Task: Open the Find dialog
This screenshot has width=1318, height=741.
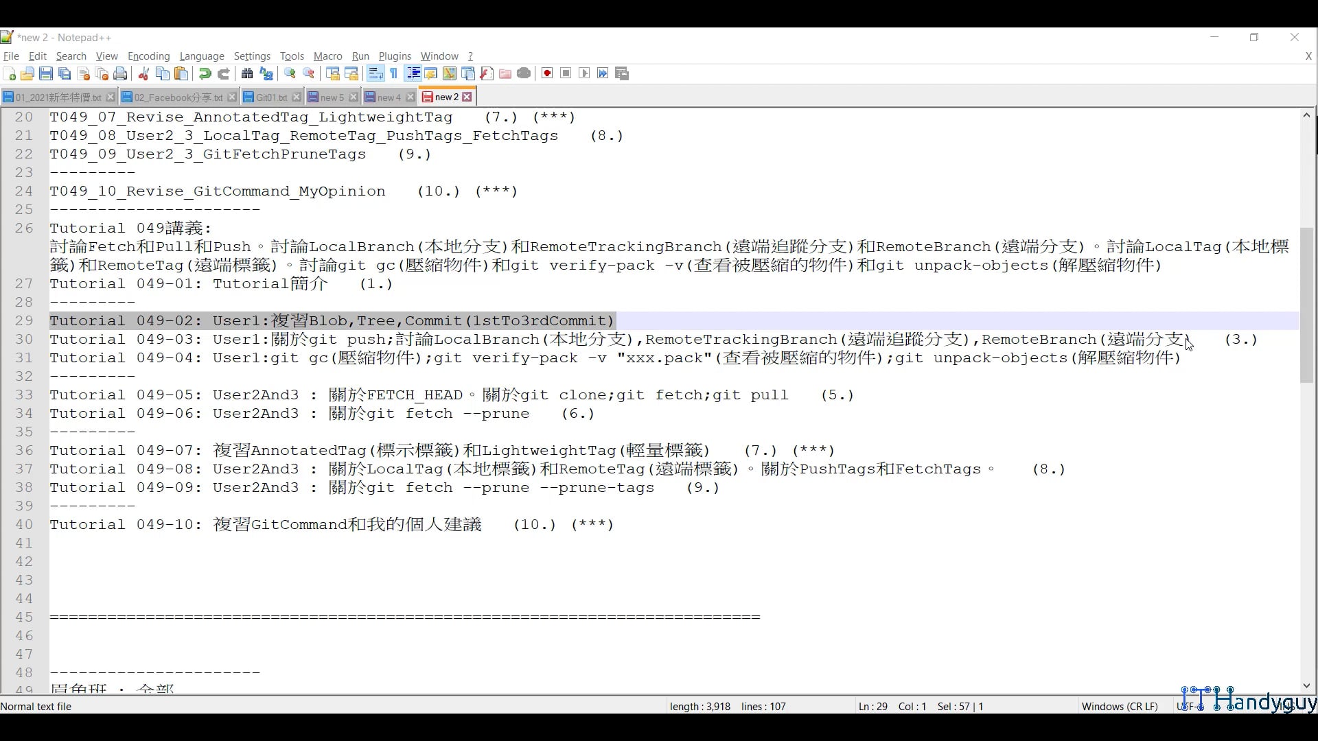Action: click(247, 73)
